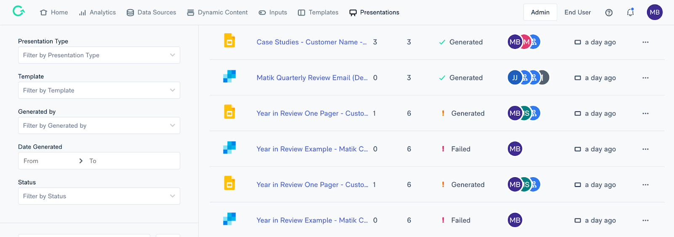
Task: Click the JJ avatar in Matik Quarterly Review row
Action: pos(514,77)
